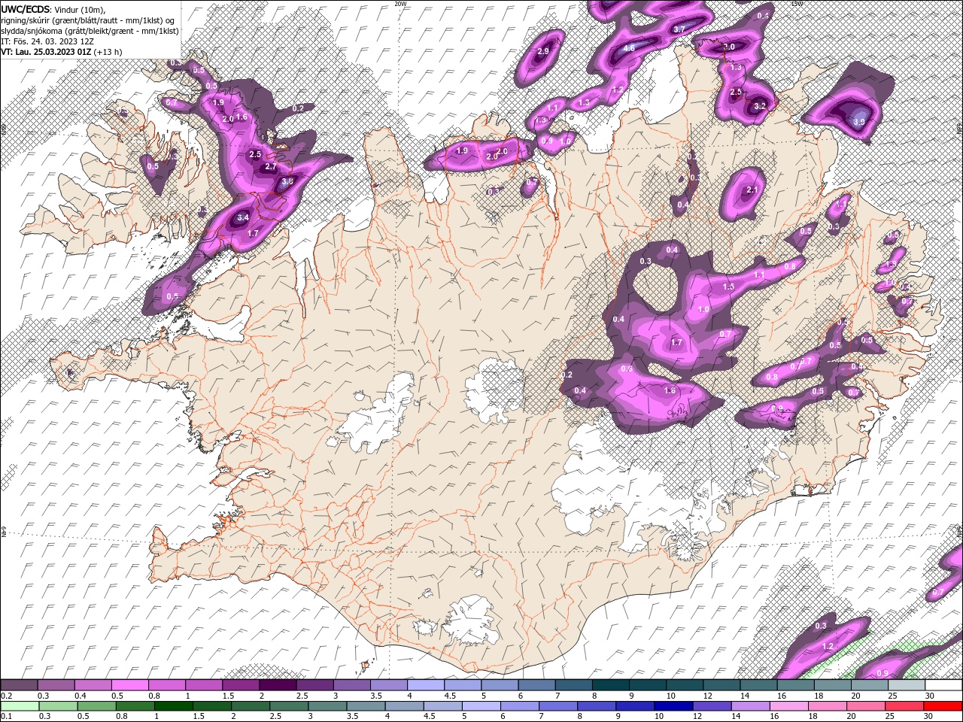Click the '3.0' precipitation value
This screenshot has width=963, height=722.
pyautogui.click(x=728, y=47)
